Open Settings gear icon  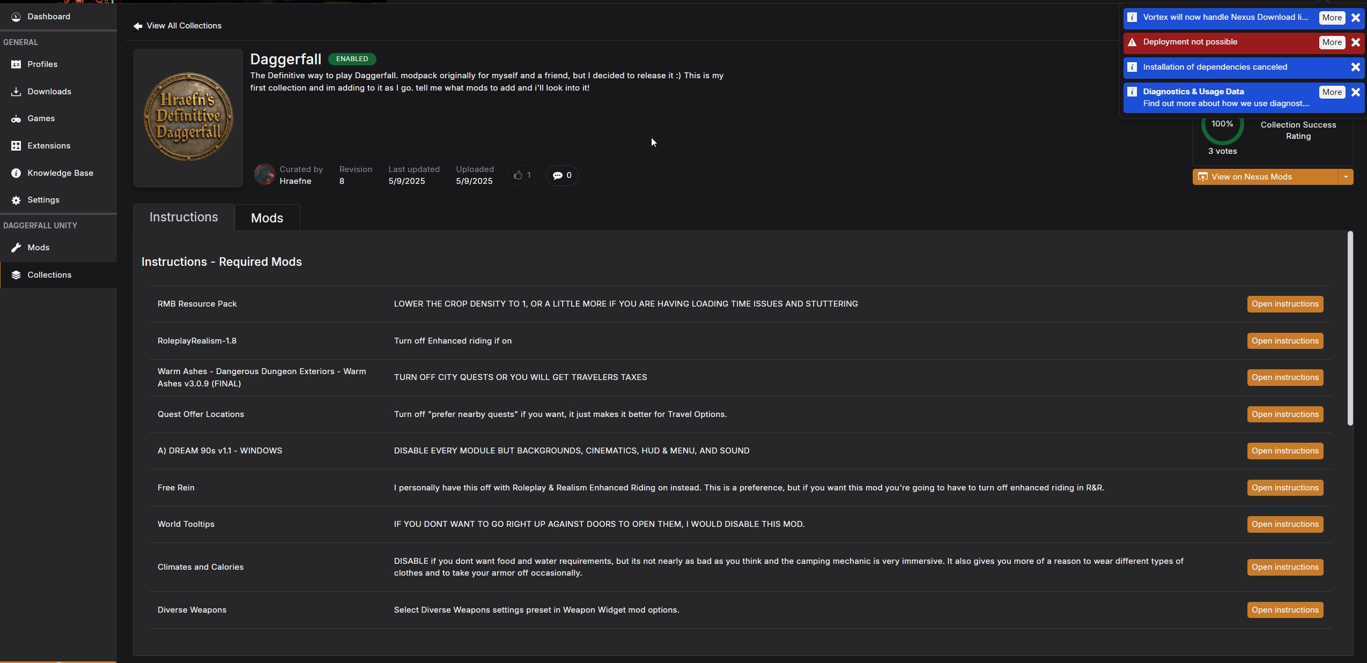coord(16,200)
